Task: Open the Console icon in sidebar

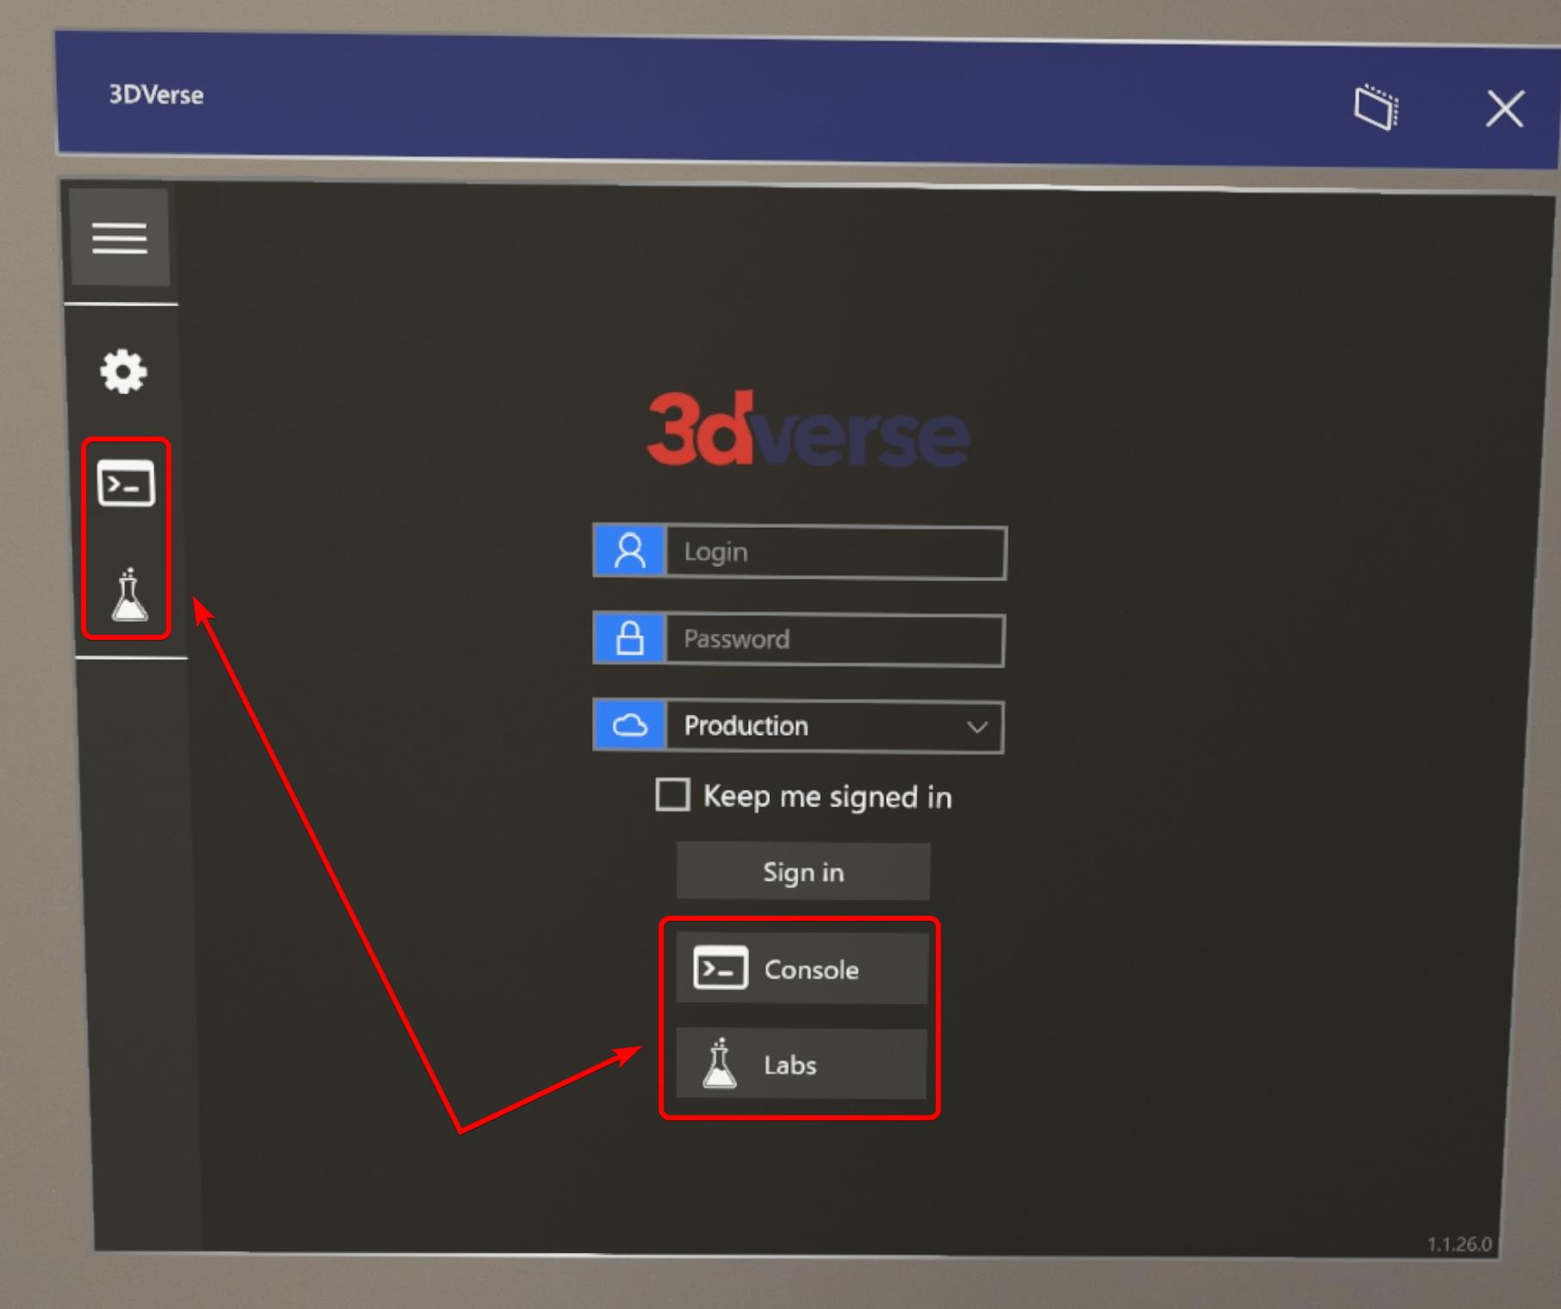Action: [x=126, y=484]
